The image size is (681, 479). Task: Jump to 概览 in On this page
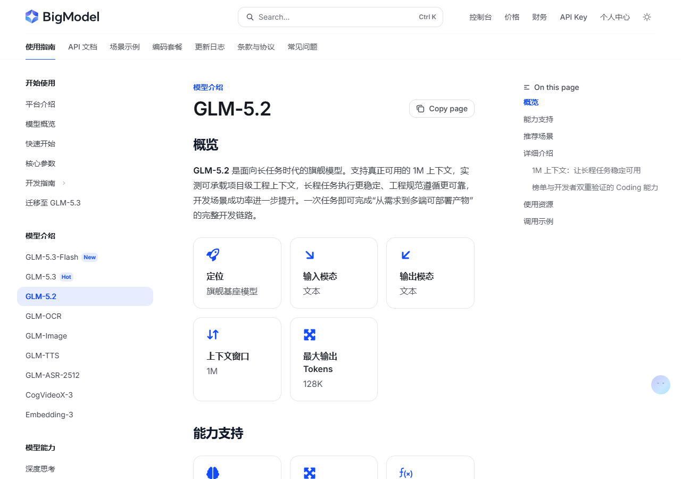point(531,102)
